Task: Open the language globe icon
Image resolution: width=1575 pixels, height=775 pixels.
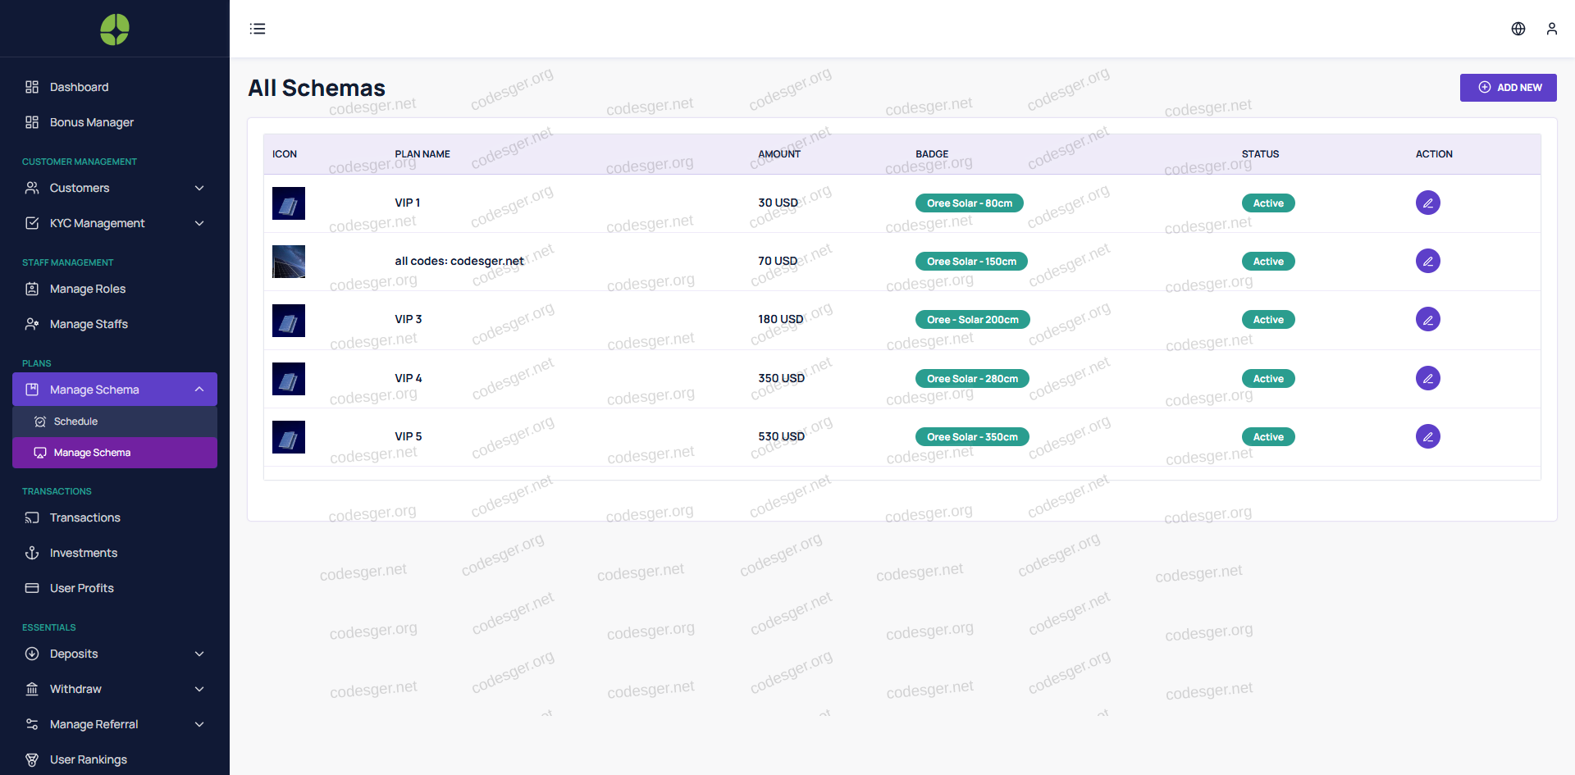Action: [1518, 29]
